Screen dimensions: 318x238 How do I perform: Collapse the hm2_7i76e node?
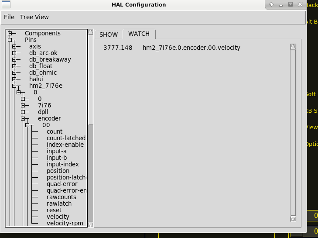point(14,86)
